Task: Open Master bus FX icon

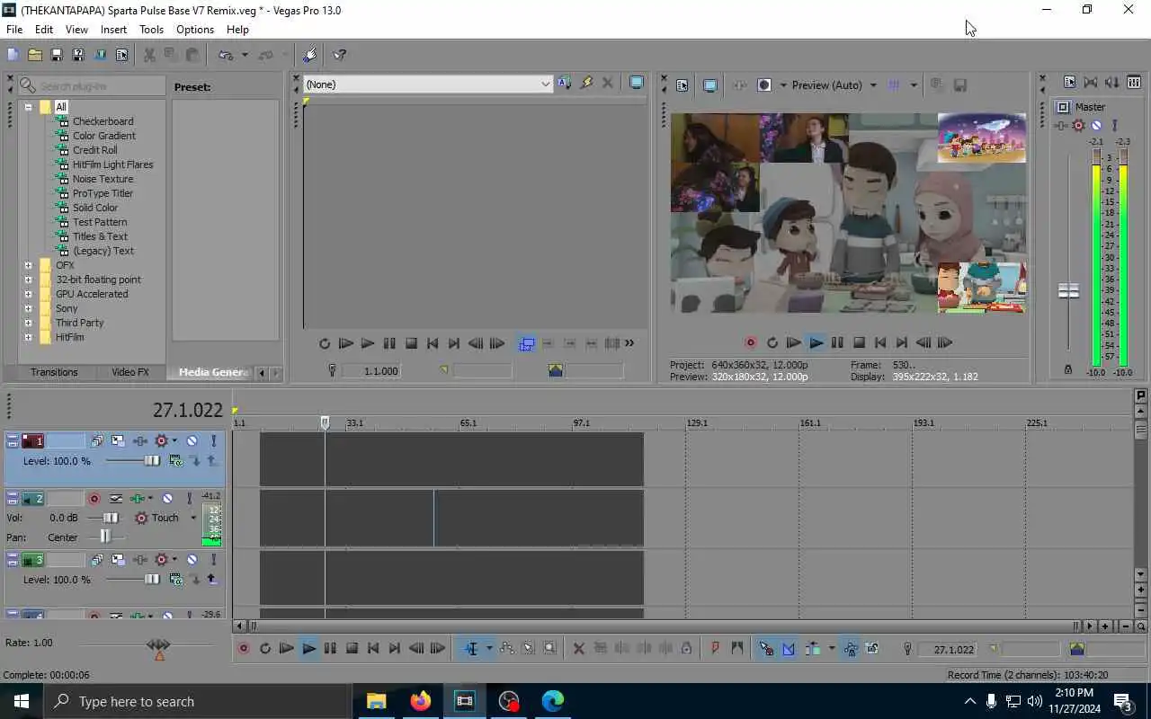Action: click(x=1062, y=126)
